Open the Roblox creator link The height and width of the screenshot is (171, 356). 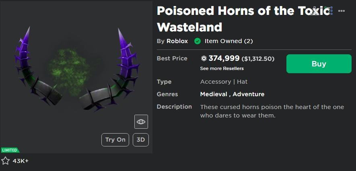(x=177, y=41)
